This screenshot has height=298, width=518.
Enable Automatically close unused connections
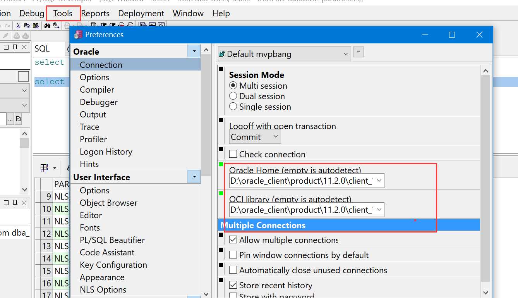click(x=233, y=270)
